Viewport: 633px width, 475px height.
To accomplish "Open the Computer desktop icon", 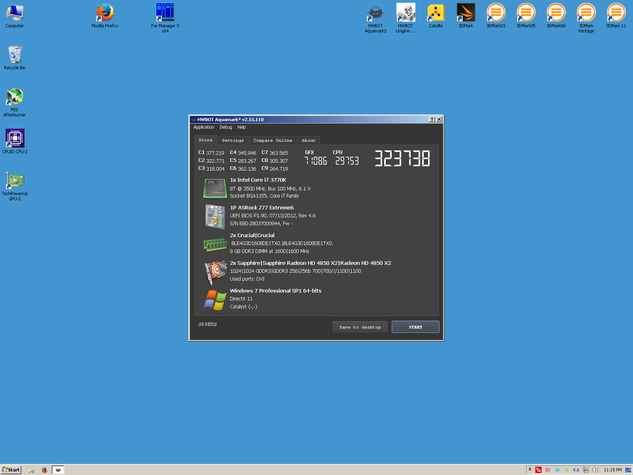I will [x=15, y=16].
